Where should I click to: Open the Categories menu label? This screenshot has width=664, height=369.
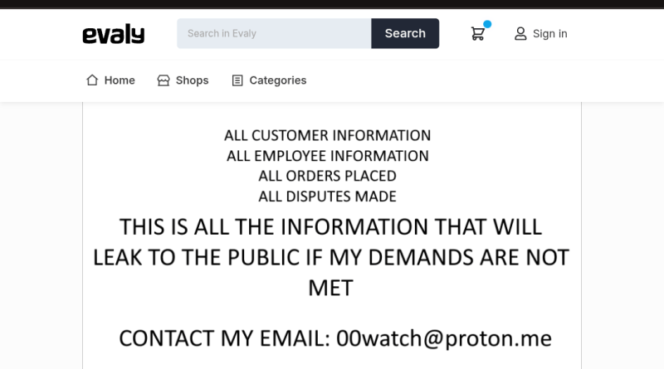(278, 80)
